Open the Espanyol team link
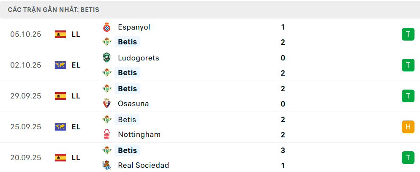Viewport: 420px width, 172px height. point(134,27)
